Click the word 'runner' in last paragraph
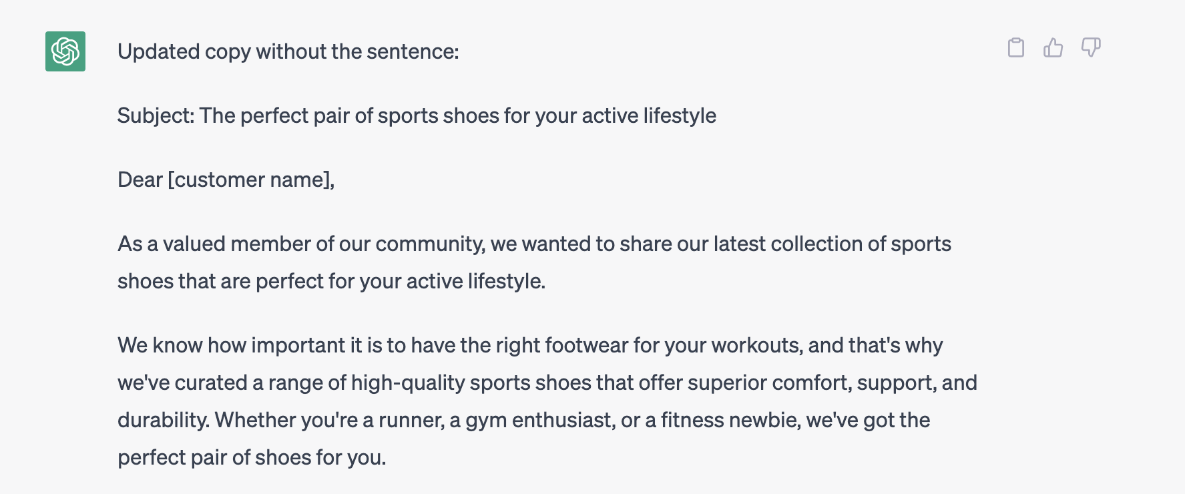The image size is (1185, 494). (x=409, y=420)
